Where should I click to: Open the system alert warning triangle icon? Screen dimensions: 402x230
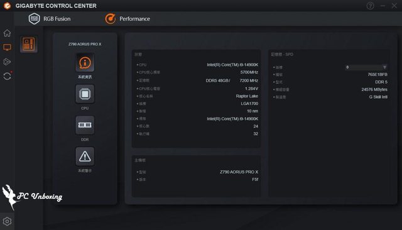click(85, 156)
